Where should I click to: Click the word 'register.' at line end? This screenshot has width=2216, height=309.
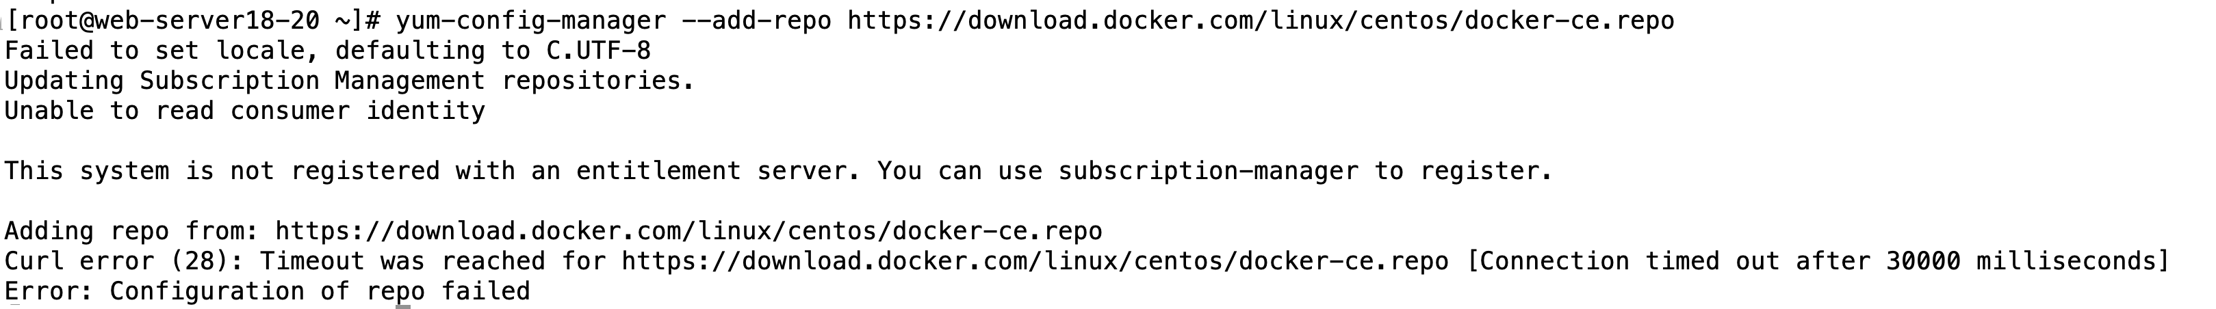click(1486, 170)
